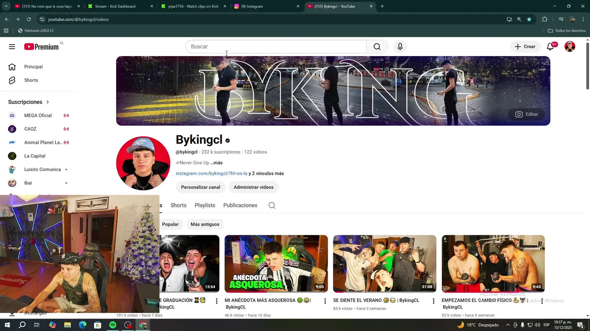Switch to the channel Shorts tab
Screen dimensions: 590x331
click(178, 205)
